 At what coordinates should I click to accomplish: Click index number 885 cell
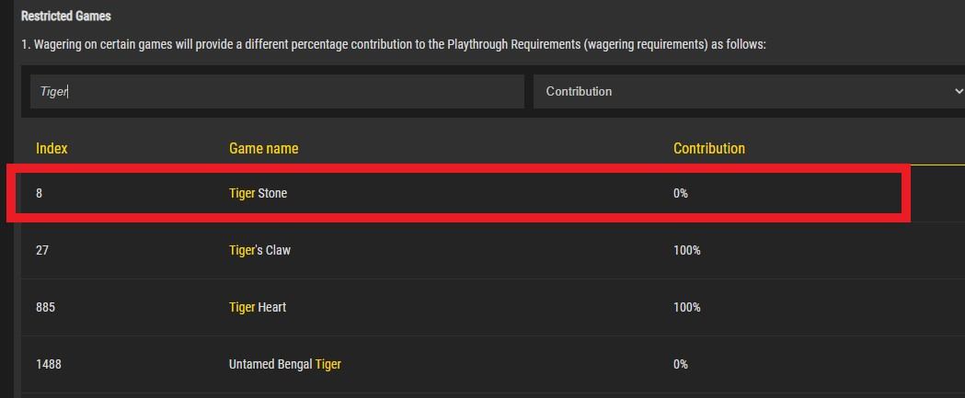tap(45, 307)
